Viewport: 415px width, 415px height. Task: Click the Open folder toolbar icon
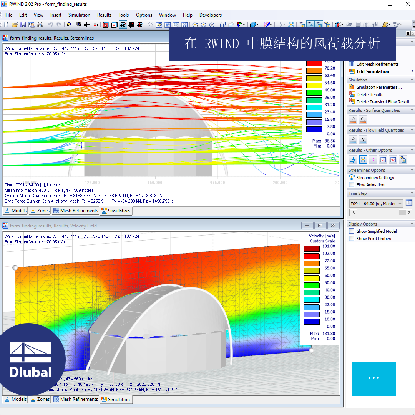pyautogui.click(x=15, y=25)
